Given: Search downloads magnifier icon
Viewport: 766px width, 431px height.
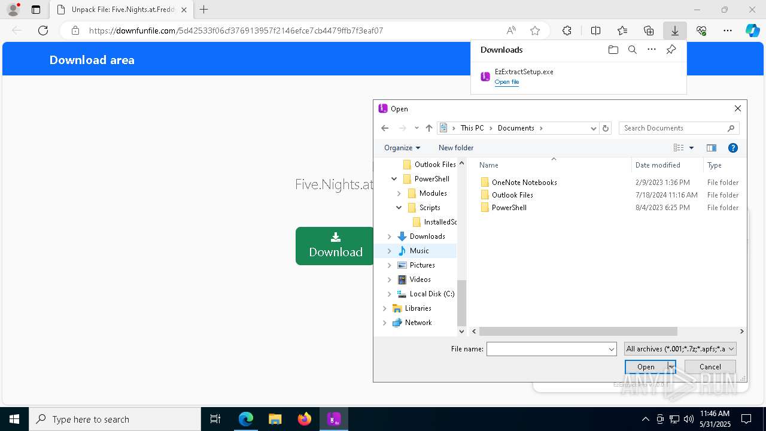Looking at the screenshot, I should coord(633,50).
